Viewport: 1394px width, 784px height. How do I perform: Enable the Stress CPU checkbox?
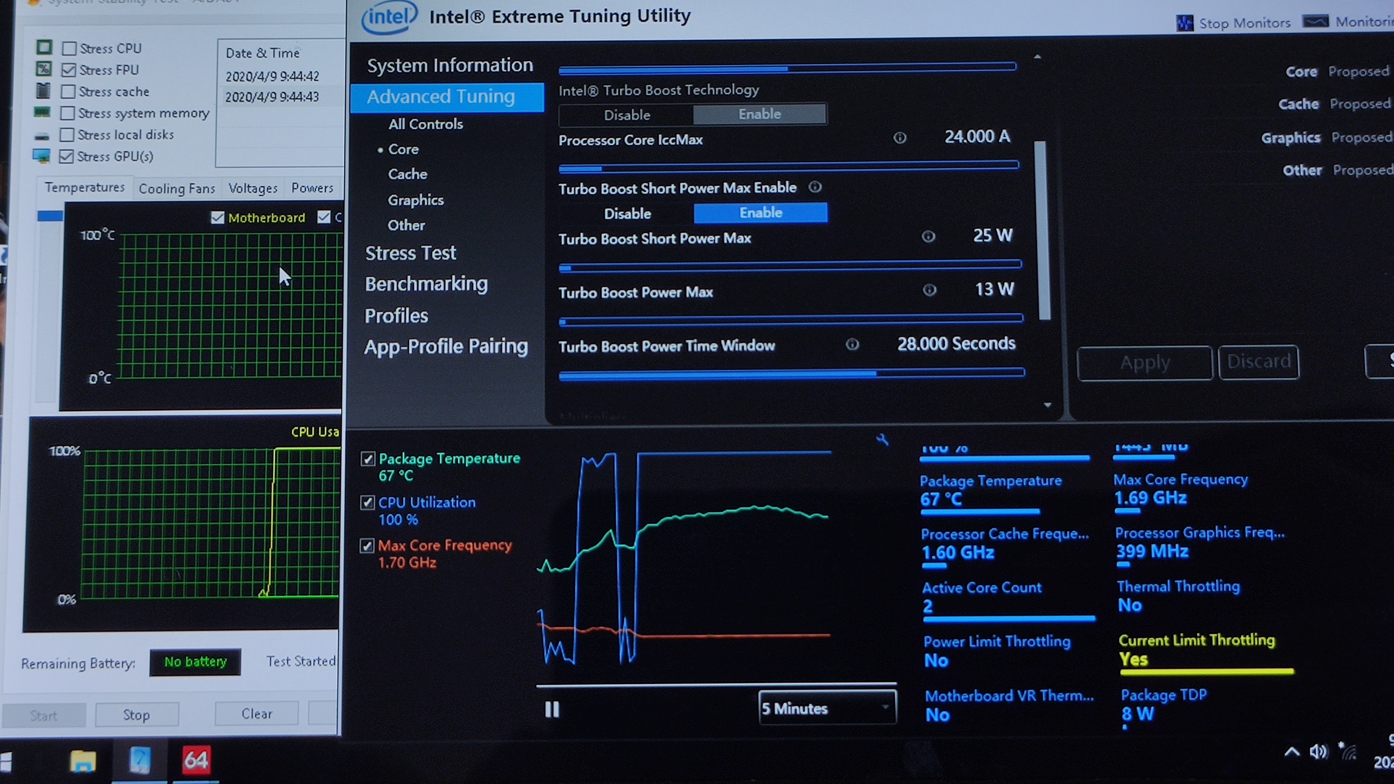tap(69, 49)
